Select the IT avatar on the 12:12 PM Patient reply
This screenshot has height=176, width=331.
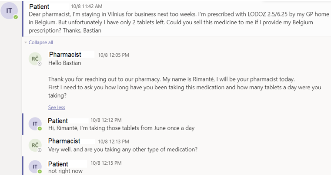point(35,124)
